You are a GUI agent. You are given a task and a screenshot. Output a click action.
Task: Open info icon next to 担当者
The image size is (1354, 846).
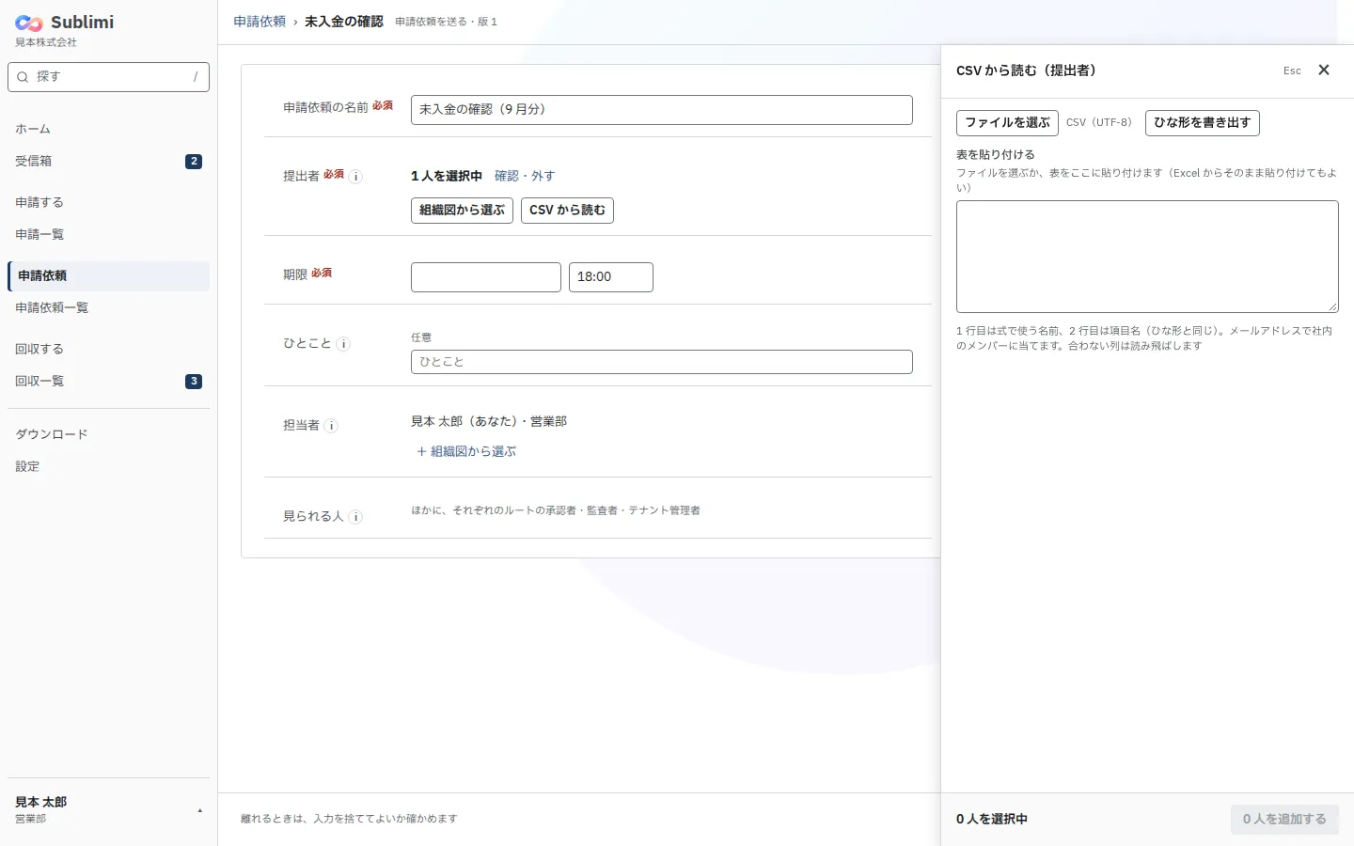pos(331,426)
